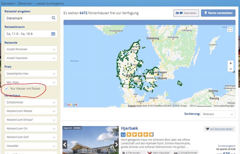The width and height of the screenshot is (240, 154).
Task: Open the Sortierung 'Relevanz' dropdown
Action: [218, 114]
